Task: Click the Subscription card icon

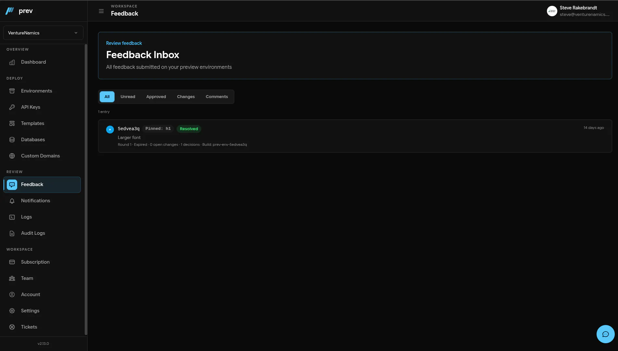Action: pyautogui.click(x=12, y=262)
